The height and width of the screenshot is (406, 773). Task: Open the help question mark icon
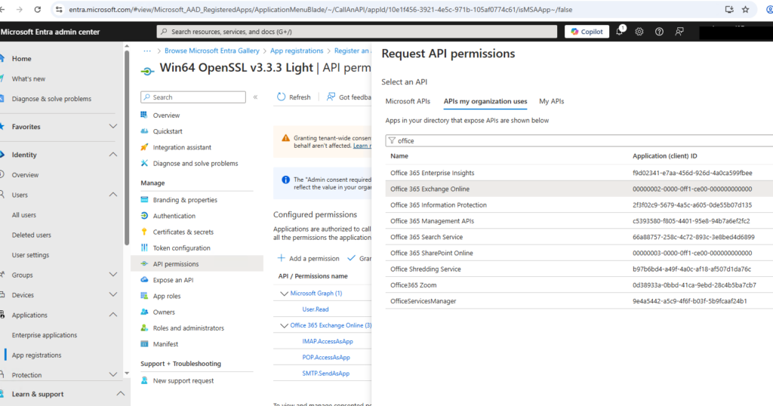click(x=659, y=32)
